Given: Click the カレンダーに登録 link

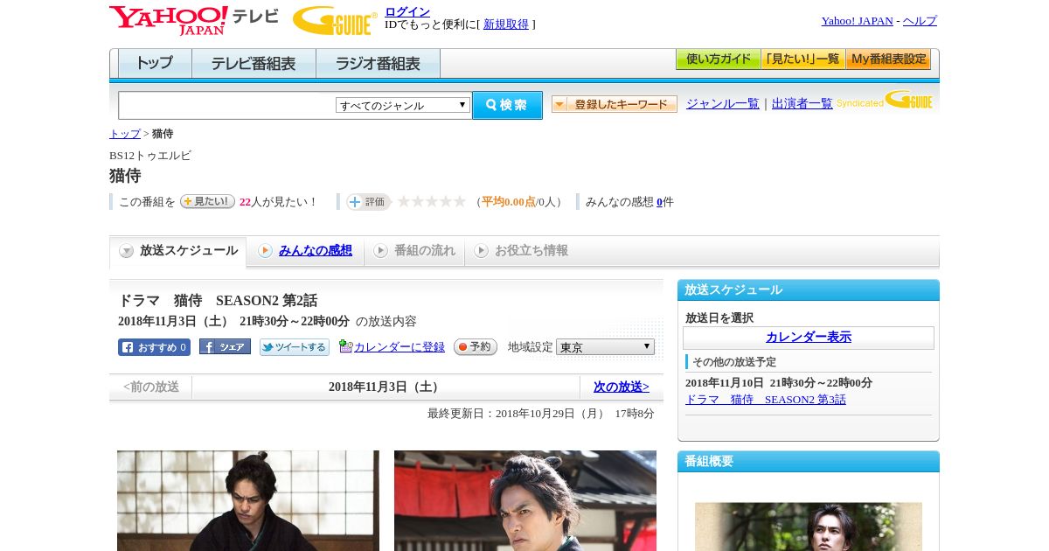Looking at the screenshot, I should (399, 347).
